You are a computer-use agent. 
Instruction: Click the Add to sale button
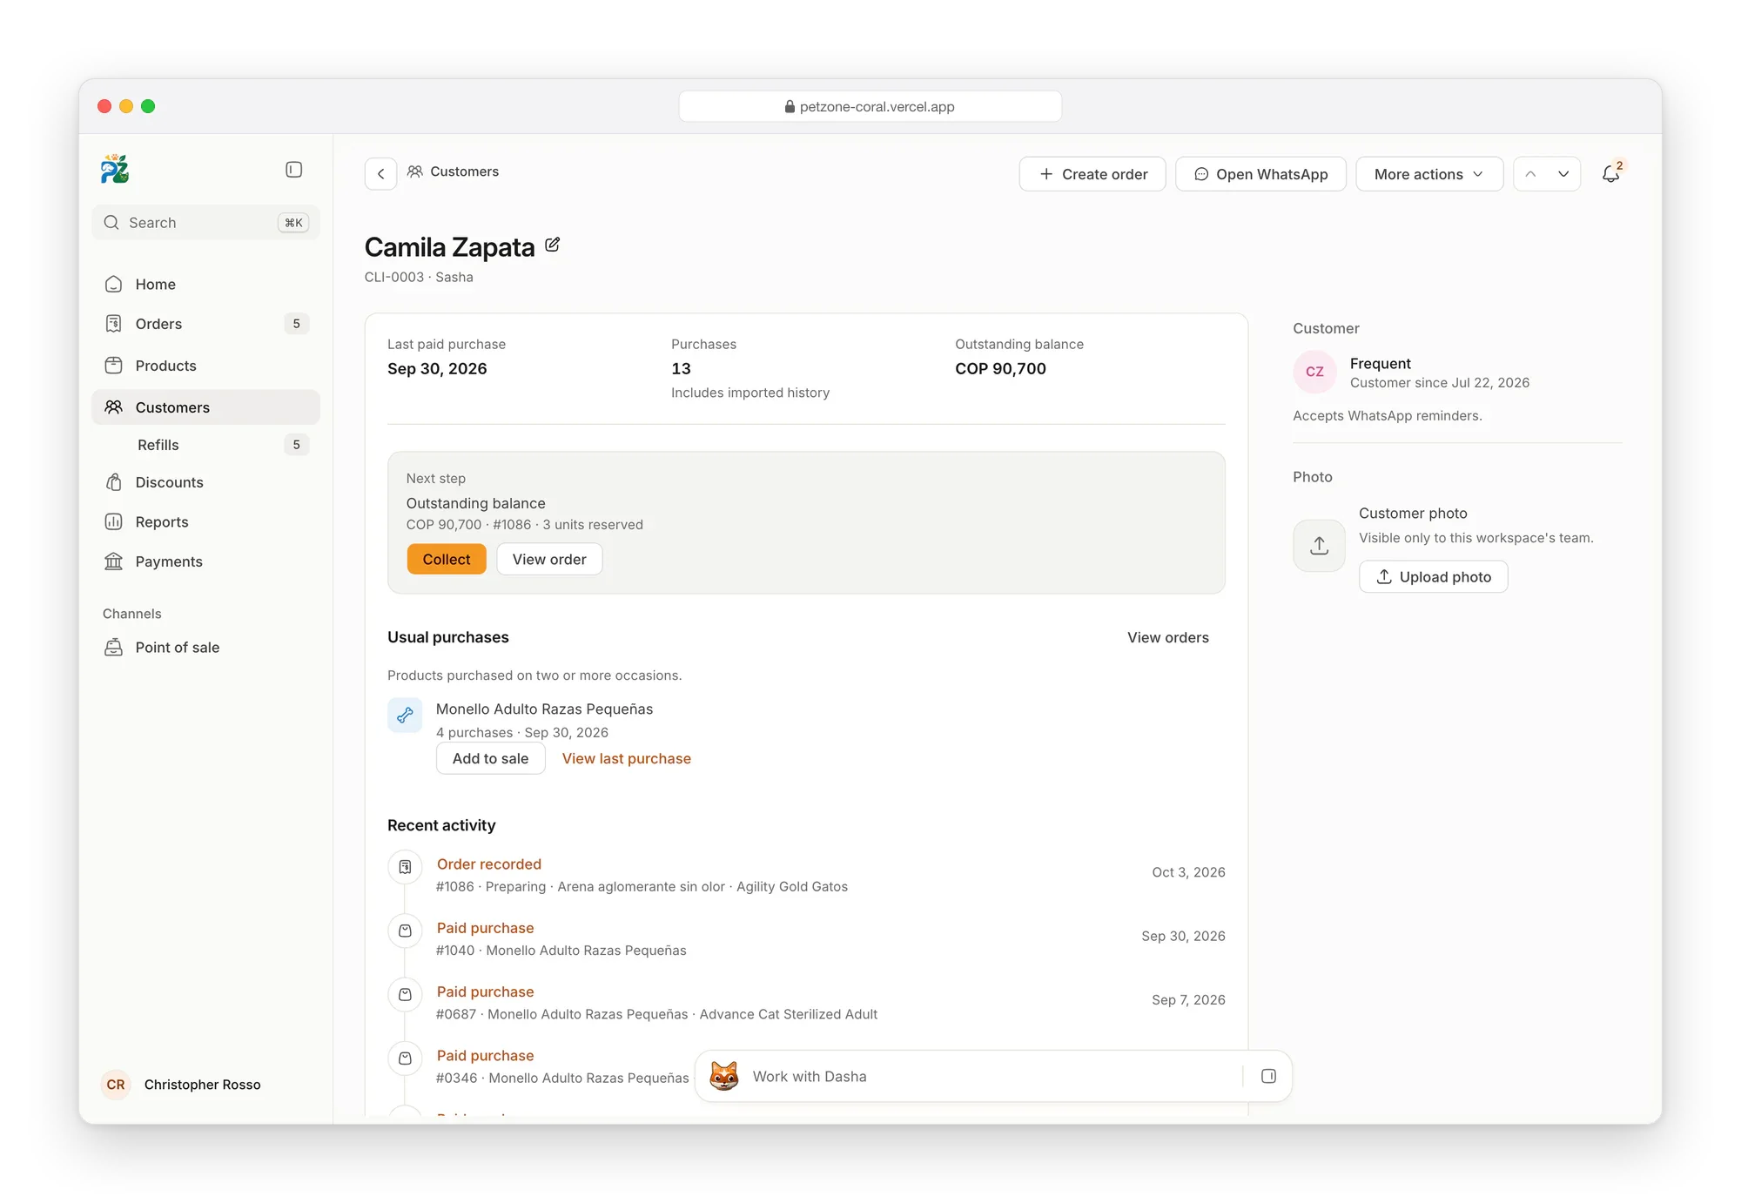coord(490,759)
